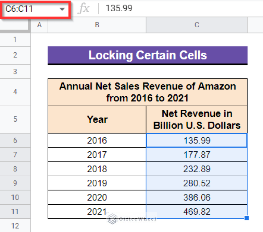
Task: Click the cell containing 2016
Action: point(97,140)
